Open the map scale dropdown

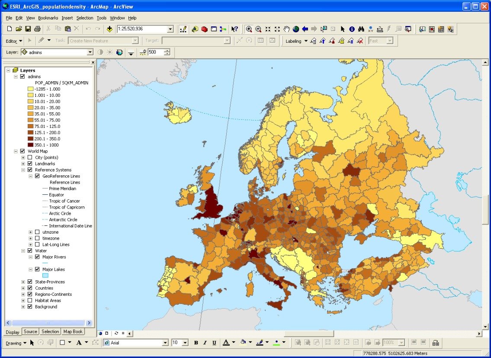(x=170, y=29)
